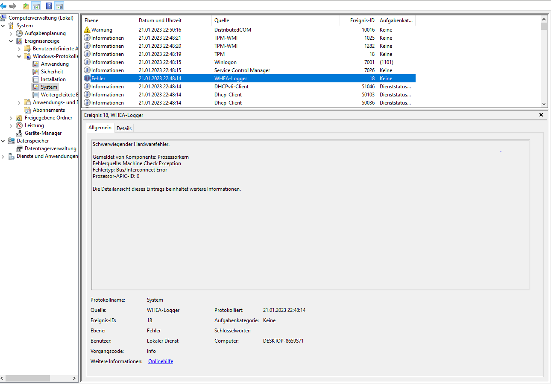Select the System log under Windows-Protokolle
Screen dimensions: 551x384
pyautogui.click(x=49, y=87)
